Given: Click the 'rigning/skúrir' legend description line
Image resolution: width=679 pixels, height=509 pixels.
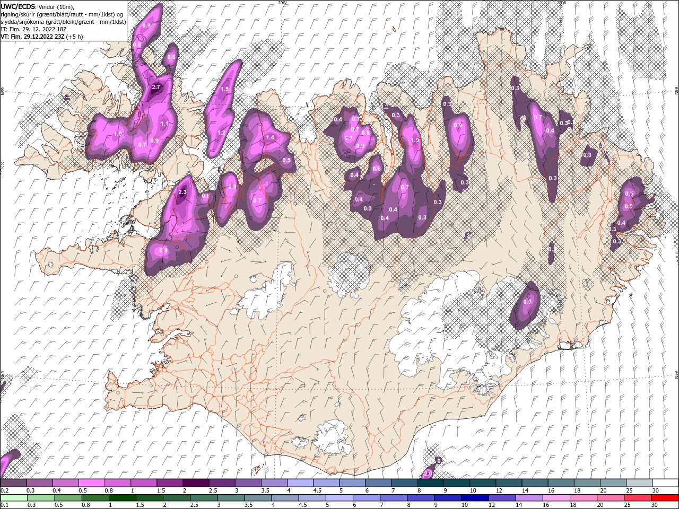Looking at the screenshot, I should click(x=63, y=14).
